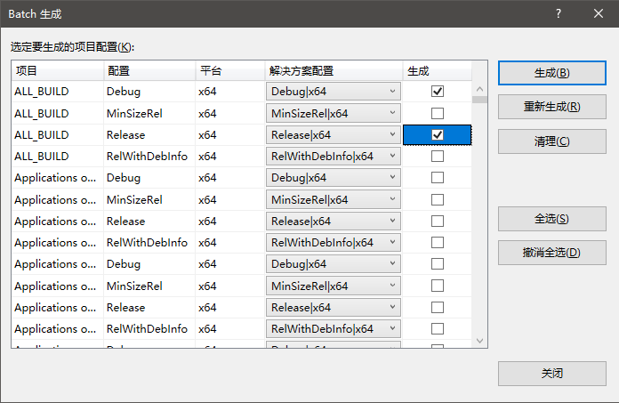This screenshot has height=403, width=619.
Task: Uncheck the ALL_BUILD Release build checkbox
Action: (x=438, y=134)
